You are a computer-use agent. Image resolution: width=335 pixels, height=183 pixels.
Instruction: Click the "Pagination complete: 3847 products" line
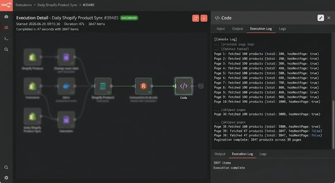257,140
